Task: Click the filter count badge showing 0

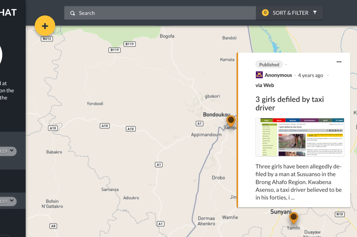Action: point(265,13)
